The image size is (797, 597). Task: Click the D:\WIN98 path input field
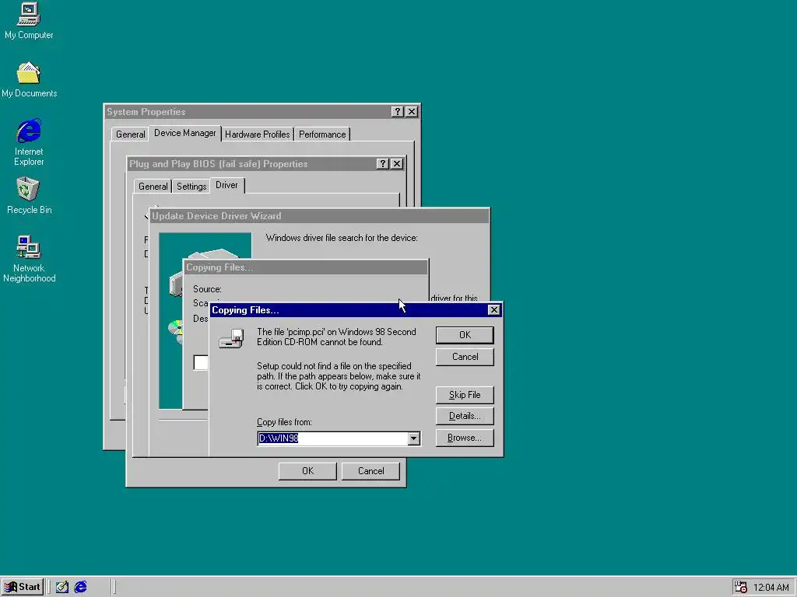332,438
